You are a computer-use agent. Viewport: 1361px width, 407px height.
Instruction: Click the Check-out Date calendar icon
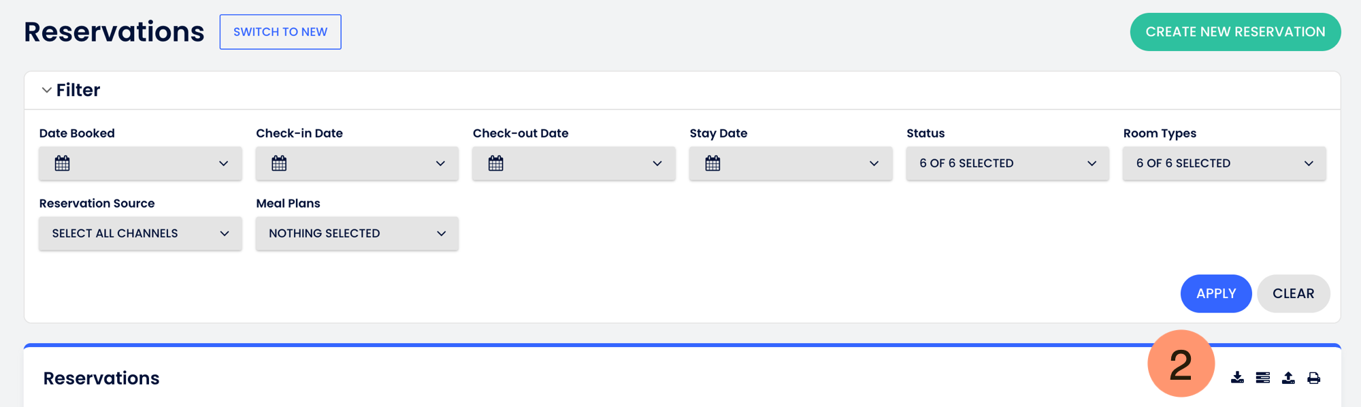pos(496,163)
